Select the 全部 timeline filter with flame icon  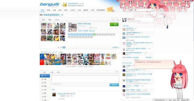point(45,76)
